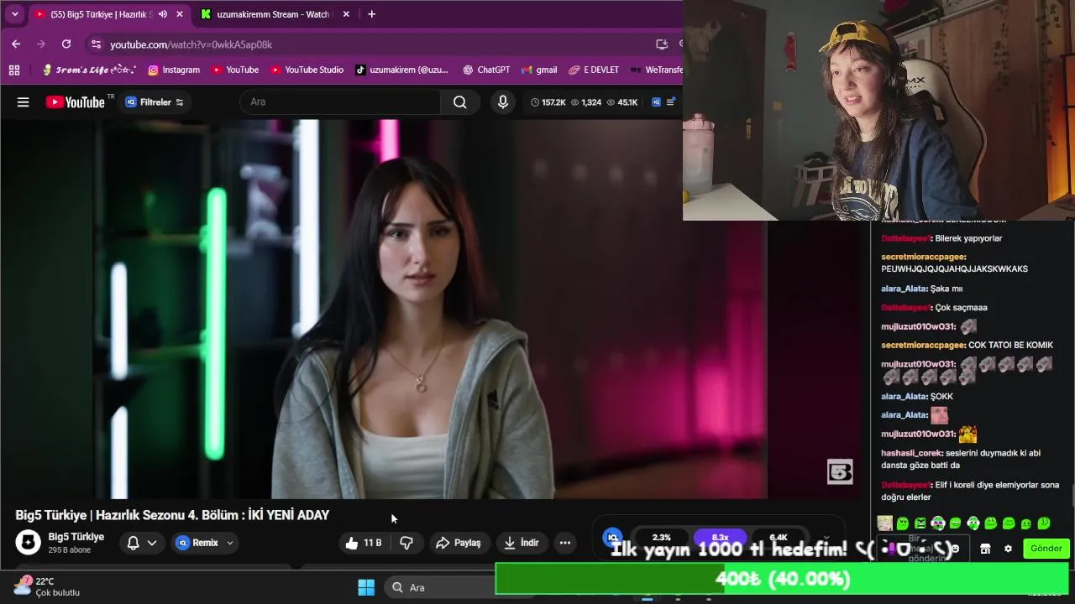Open the apps grid in bookmarks bar

coord(14,70)
